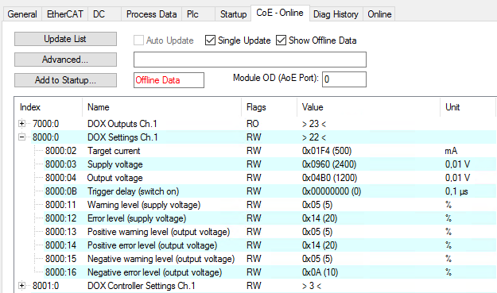Select the 8000:14 index entry
Image resolution: width=497 pixels, height=293 pixels.
(x=61, y=245)
